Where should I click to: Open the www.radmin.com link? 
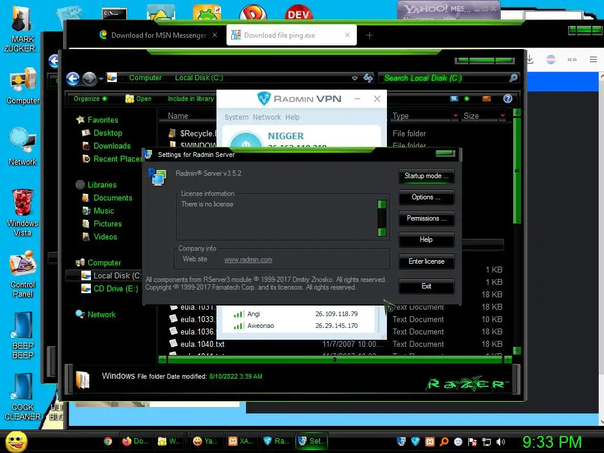click(248, 260)
